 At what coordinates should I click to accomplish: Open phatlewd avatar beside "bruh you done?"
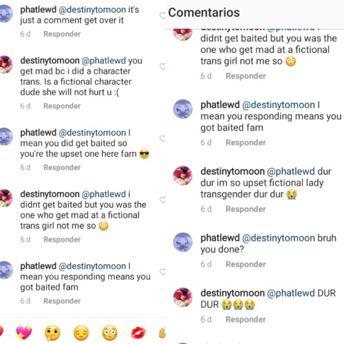[x=183, y=242]
